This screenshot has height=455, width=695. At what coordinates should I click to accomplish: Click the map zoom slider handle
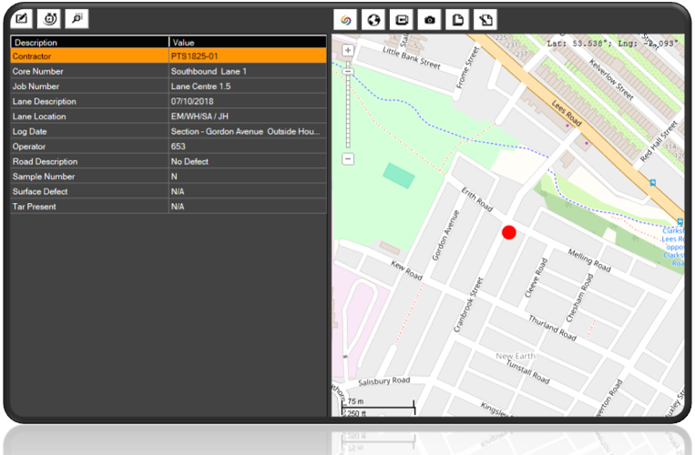click(x=348, y=71)
